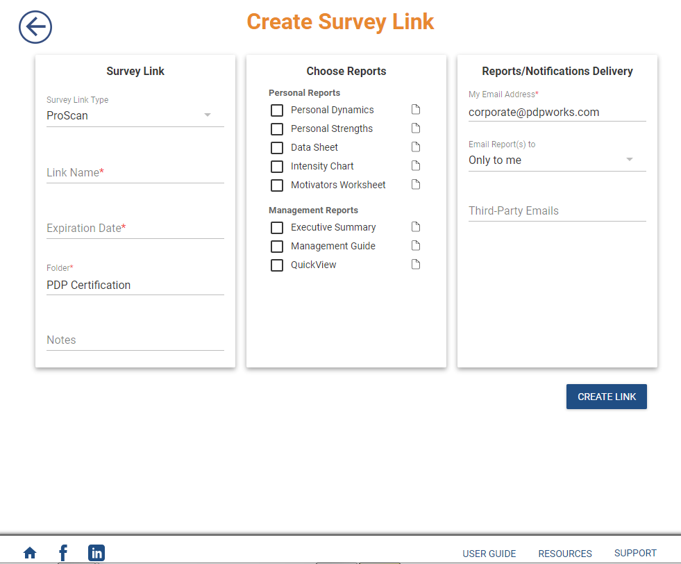The image size is (681, 564).
Task: View the Executive Summary report sample
Action: (415, 226)
